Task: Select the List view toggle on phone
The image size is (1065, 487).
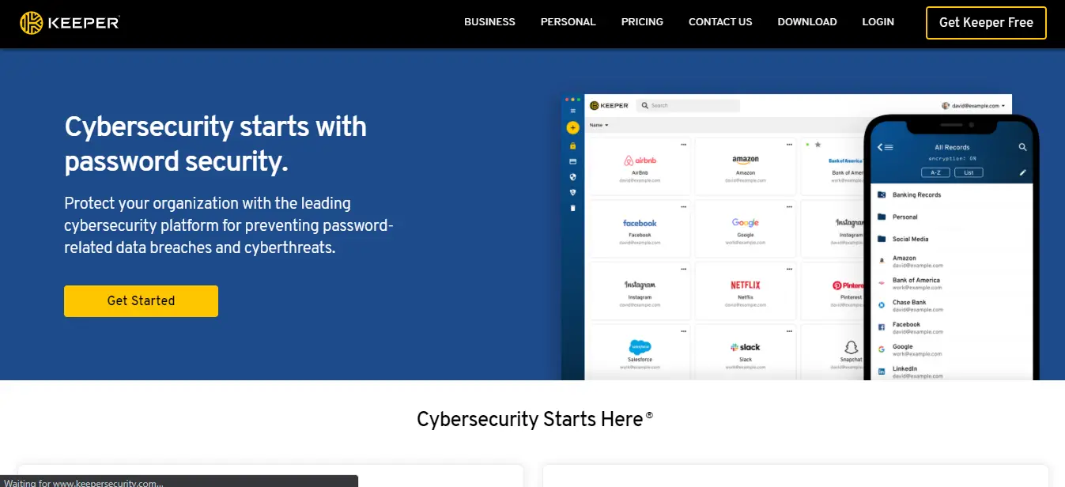Action: tap(969, 172)
